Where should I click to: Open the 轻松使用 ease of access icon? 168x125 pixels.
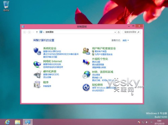pos(86,87)
